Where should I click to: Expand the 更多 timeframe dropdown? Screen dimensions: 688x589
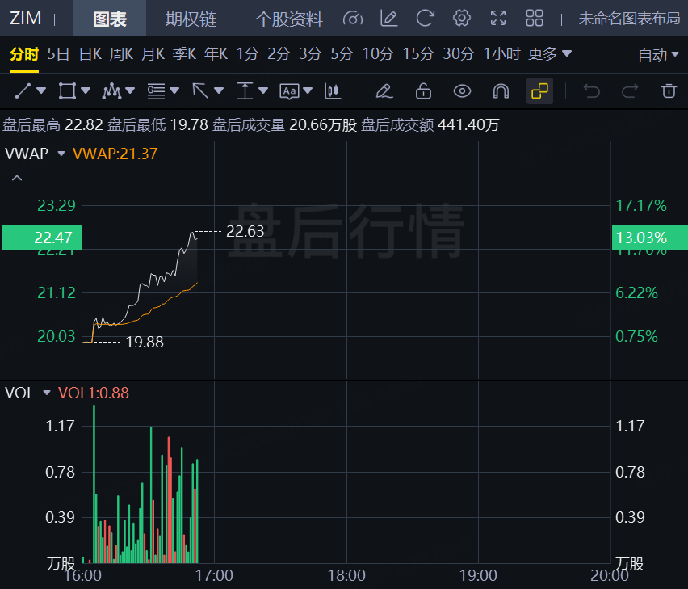pyautogui.click(x=549, y=54)
